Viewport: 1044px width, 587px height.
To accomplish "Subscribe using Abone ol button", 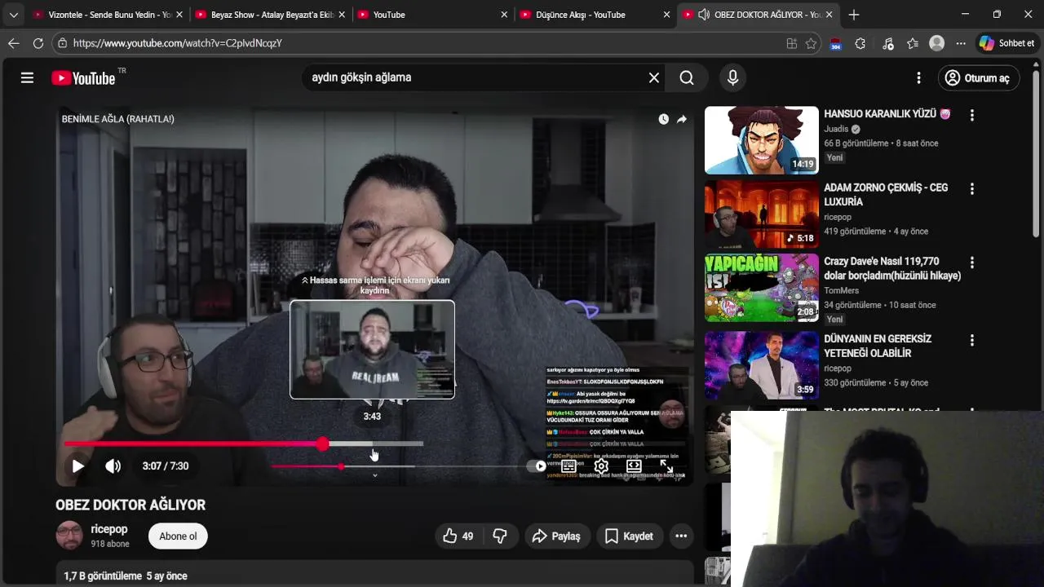I will [x=178, y=536].
